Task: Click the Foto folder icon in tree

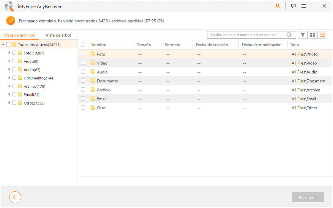Action: [20, 53]
